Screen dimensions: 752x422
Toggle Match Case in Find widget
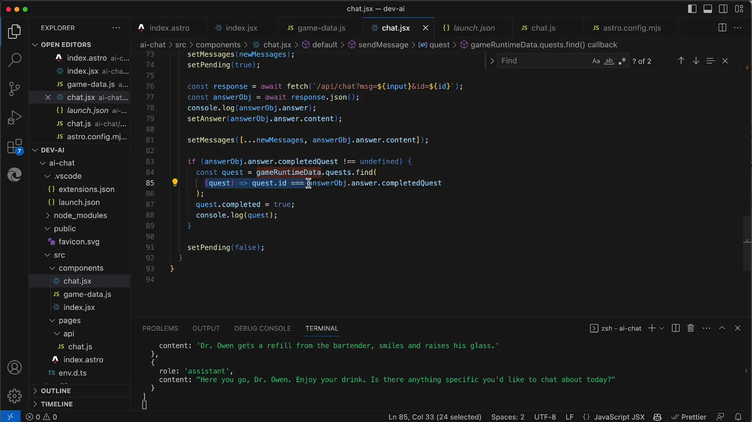596,61
